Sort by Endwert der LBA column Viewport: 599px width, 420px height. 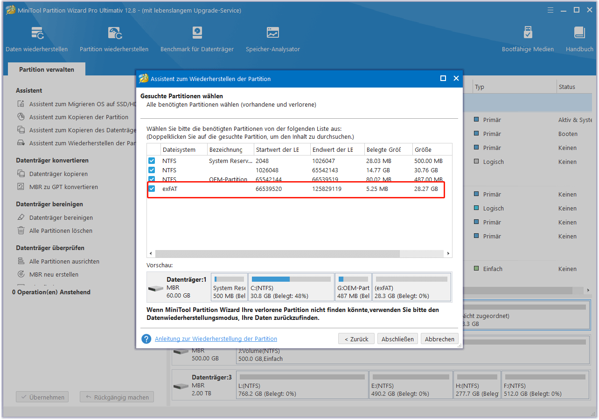(x=338, y=149)
